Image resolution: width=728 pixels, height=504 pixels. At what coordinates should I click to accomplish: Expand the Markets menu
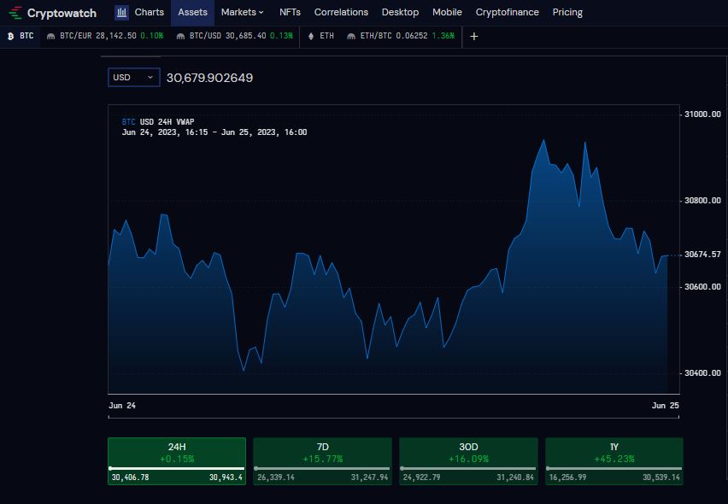coord(243,13)
